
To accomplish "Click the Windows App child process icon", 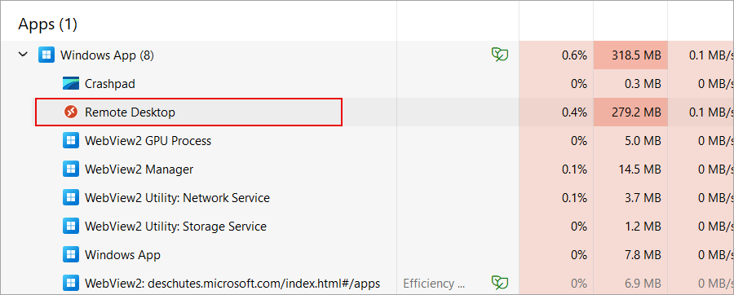I will tap(70, 255).
